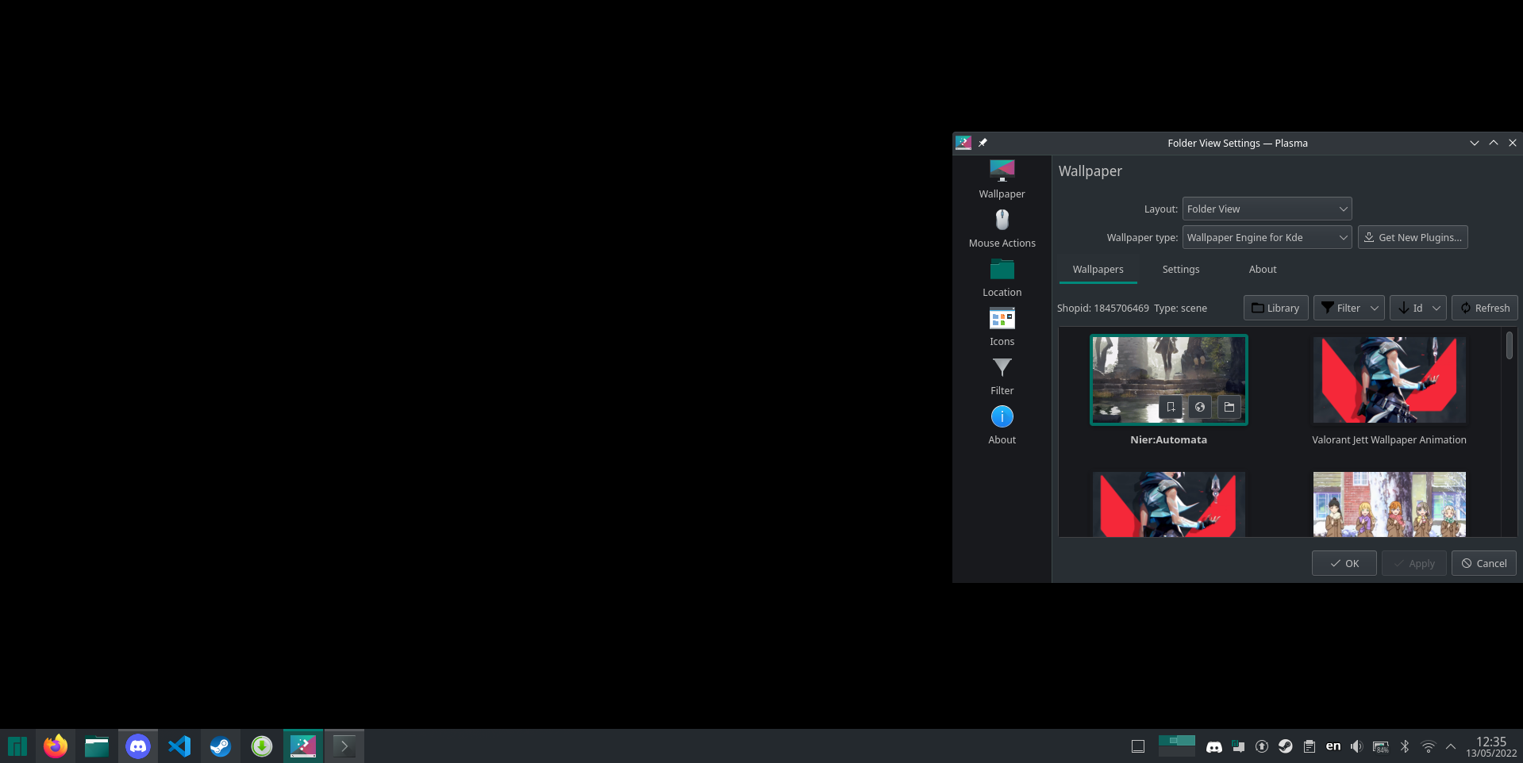1523x763 pixels.
Task: Open the Icons settings page
Action: (1002, 327)
